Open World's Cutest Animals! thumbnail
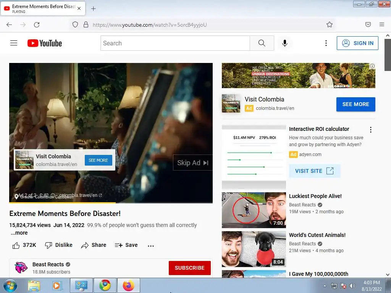 pyautogui.click(x=254, y=249)
